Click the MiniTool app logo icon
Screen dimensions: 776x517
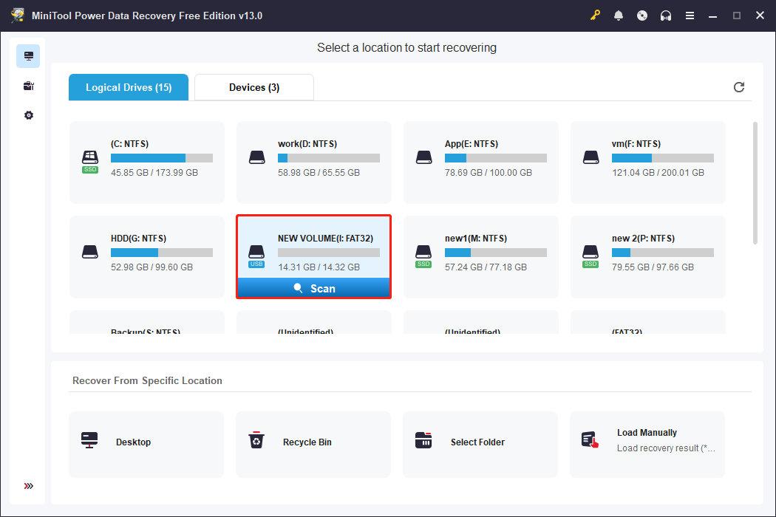pyautogui.click(x=18, y=16)
